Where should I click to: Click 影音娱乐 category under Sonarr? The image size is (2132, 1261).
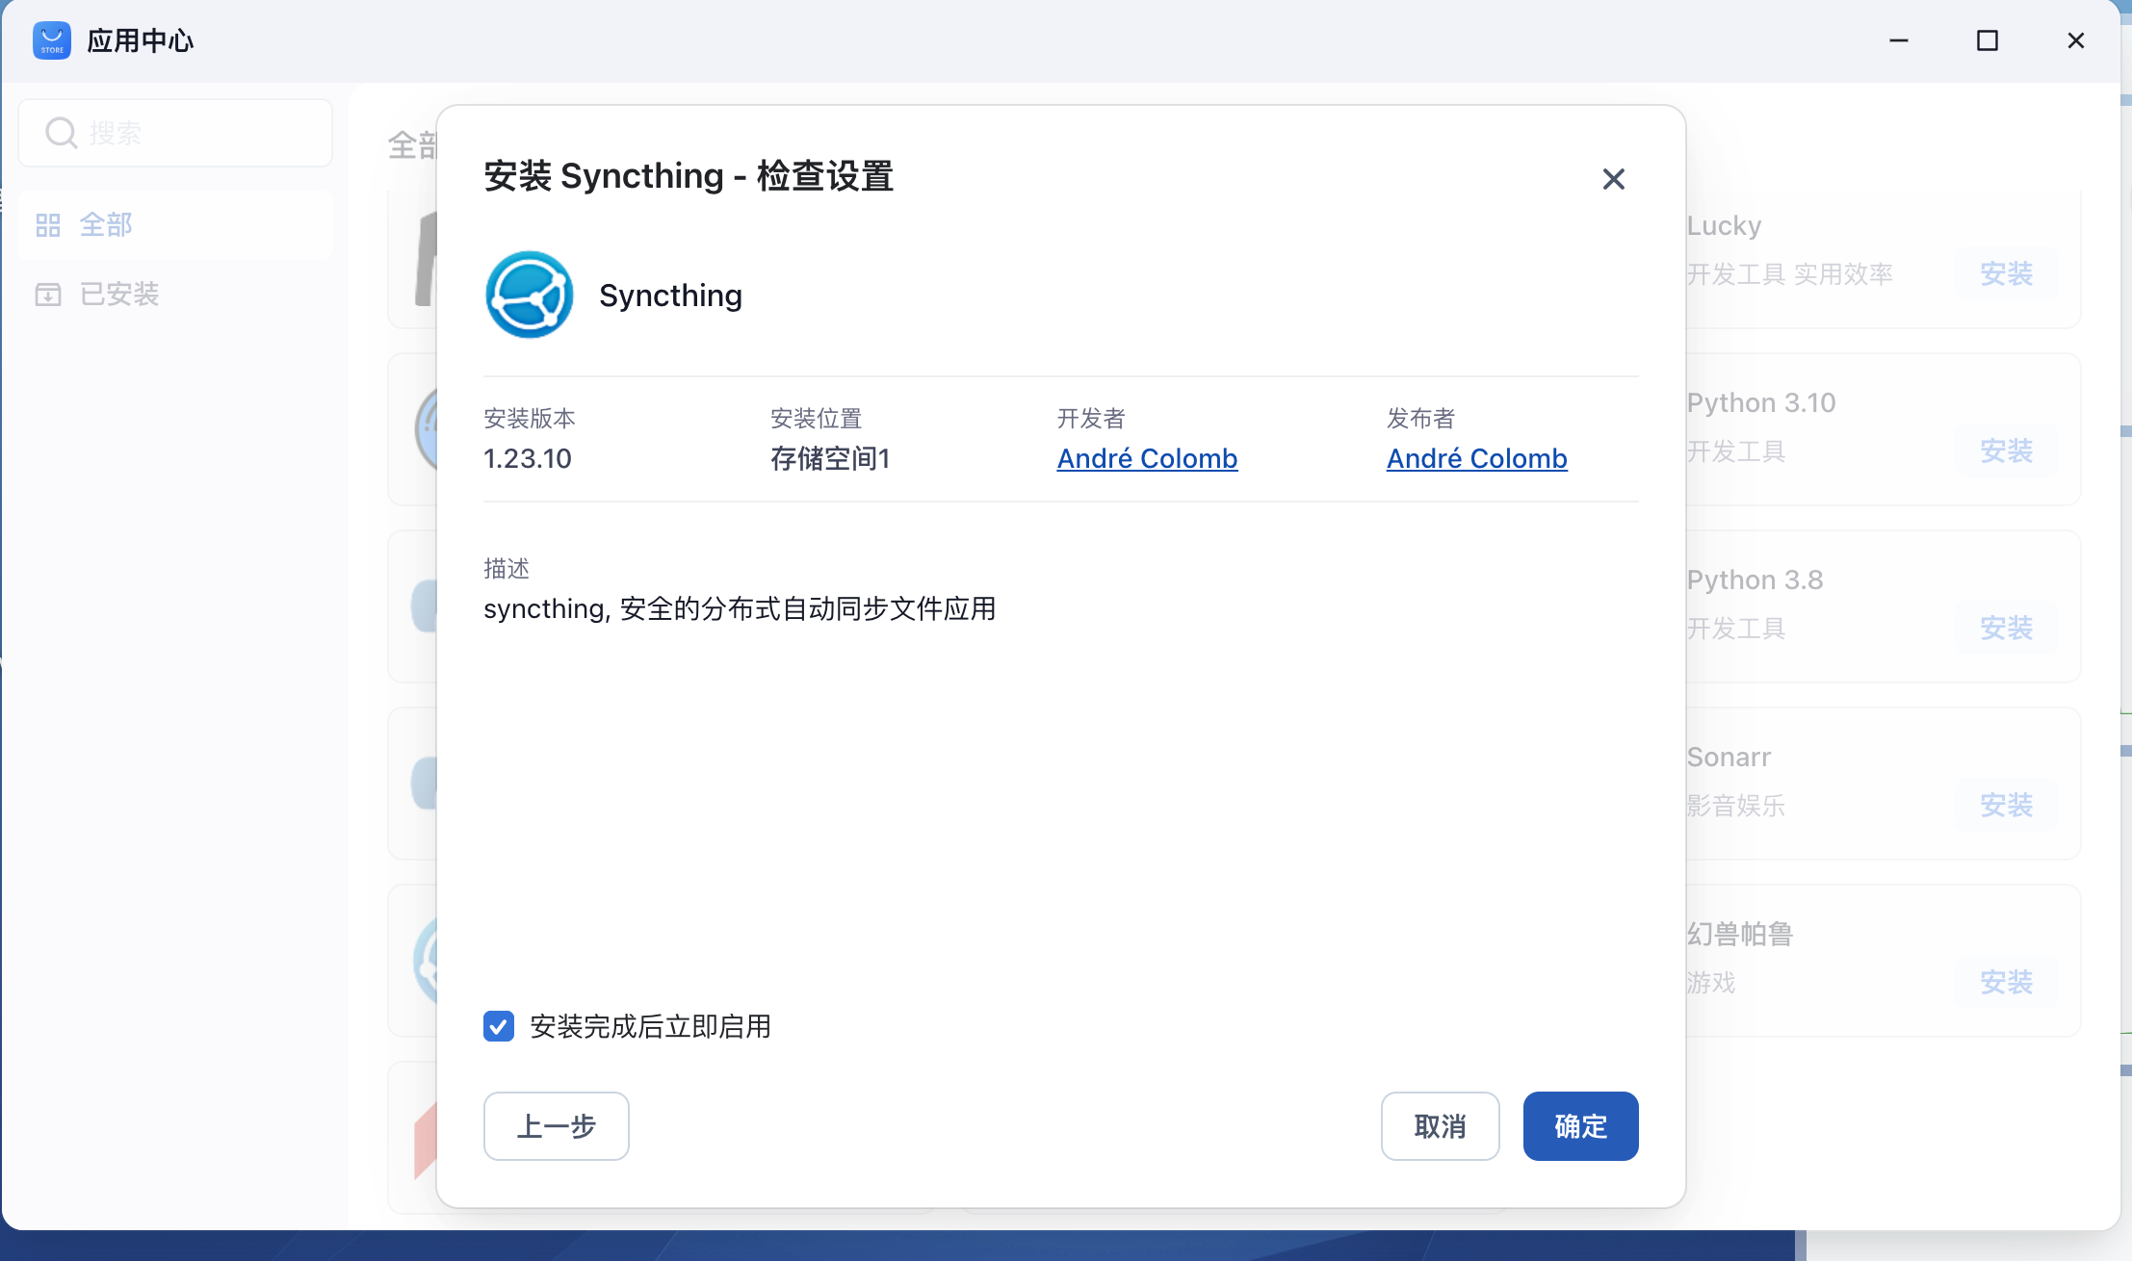pos(1735,805)
